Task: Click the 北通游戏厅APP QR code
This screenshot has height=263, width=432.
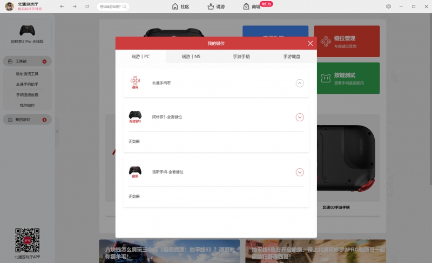Action: click(x=28, y=240)
